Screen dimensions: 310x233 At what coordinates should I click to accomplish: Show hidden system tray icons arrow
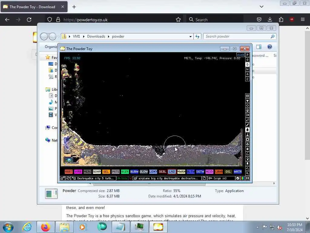[257, 227]
